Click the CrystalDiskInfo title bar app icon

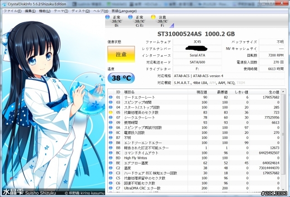click(x=5, y=4)
